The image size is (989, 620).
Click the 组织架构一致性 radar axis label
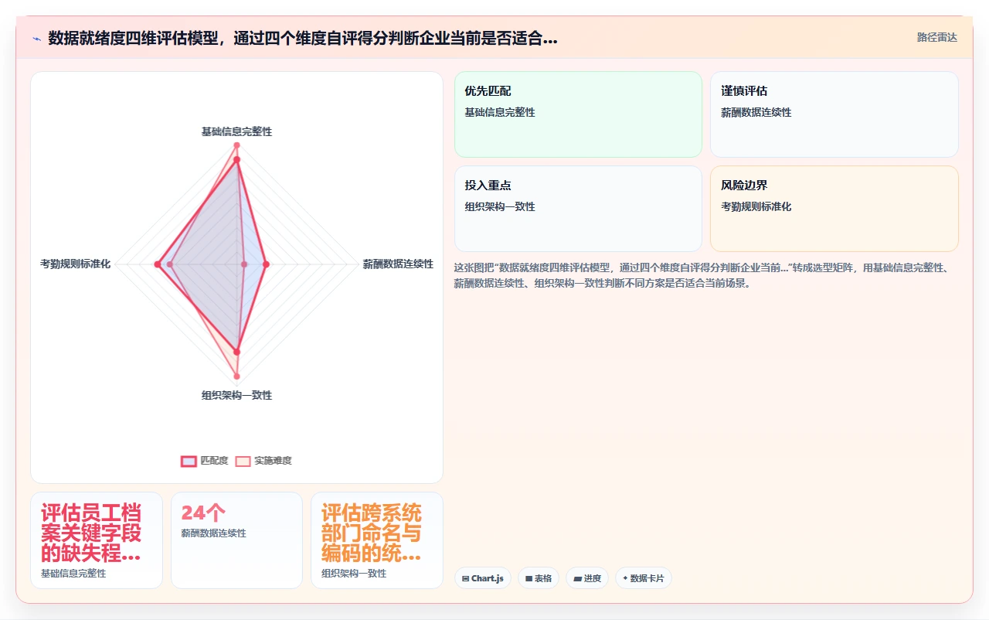(236, 395)
